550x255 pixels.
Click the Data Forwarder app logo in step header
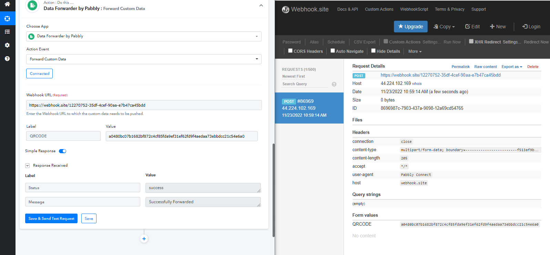point(32,6)
